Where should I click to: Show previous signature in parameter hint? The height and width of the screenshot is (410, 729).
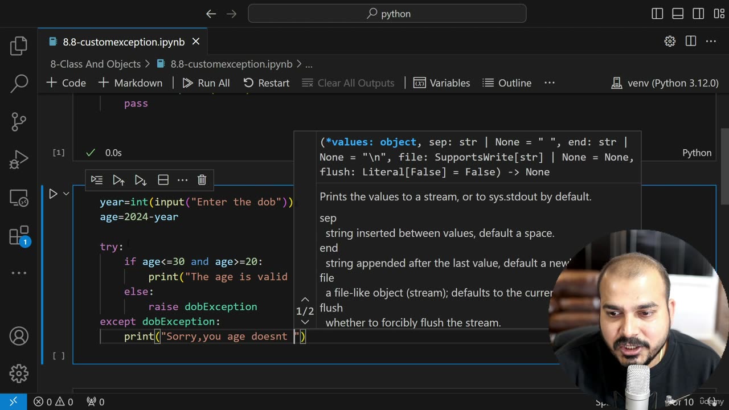tap(305, 299)
